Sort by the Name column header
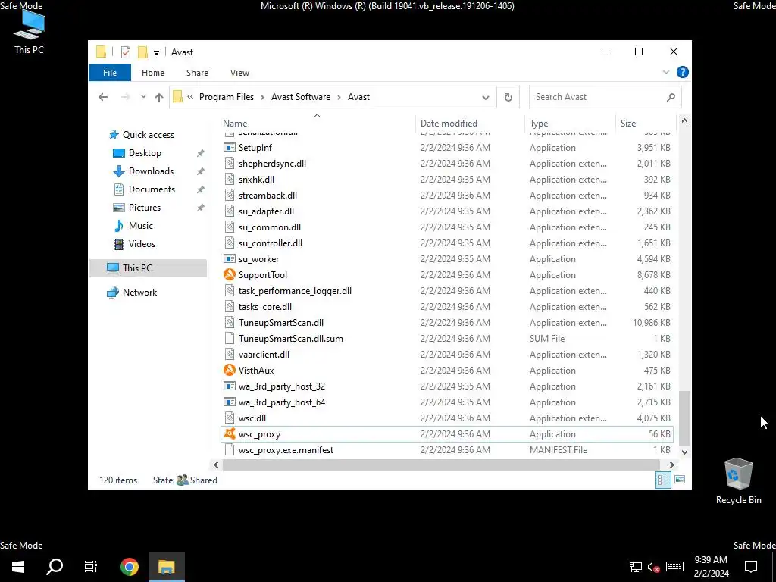This screenshot has height=582, width=776. point(317,124)
